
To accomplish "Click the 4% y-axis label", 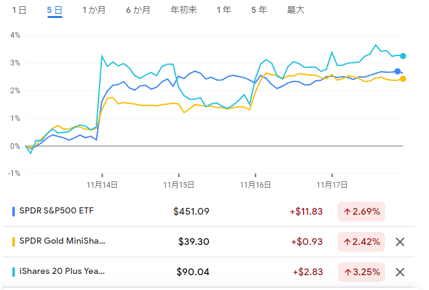I will pyautogui.click(x=15, y=35).
